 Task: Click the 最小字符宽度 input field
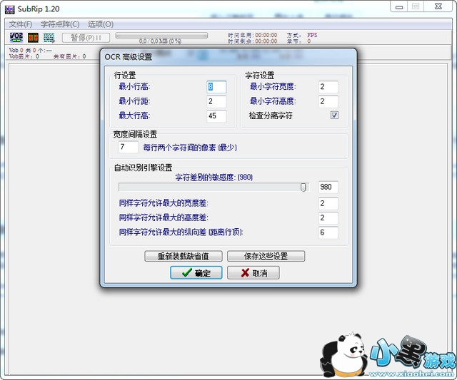coord(328,87)
